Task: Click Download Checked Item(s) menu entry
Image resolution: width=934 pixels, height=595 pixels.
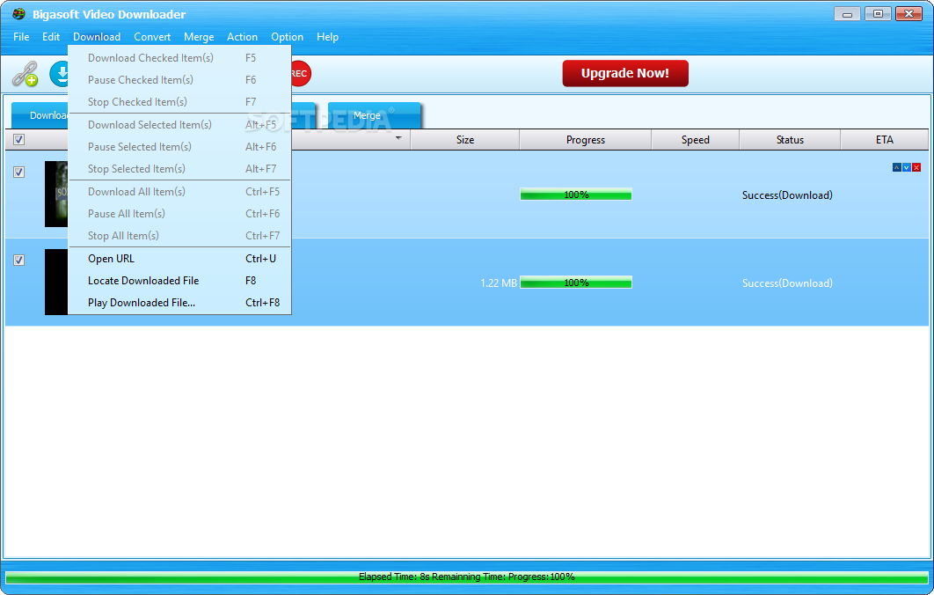Action: point(180,58)
